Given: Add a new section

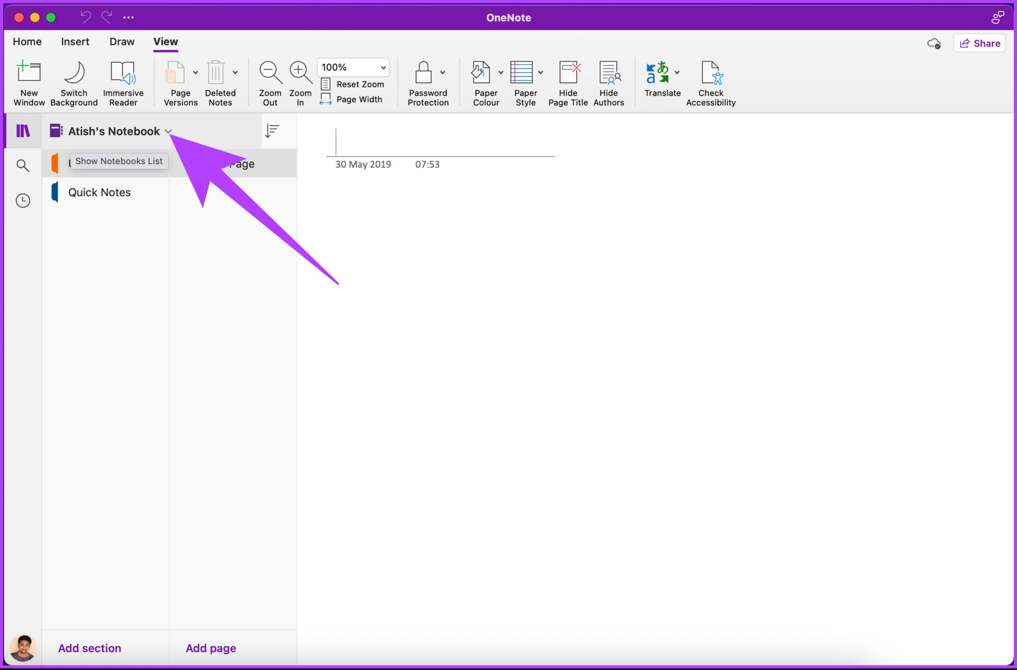Looking at the screenshot, I should pyautogui.click(x=89, y=648).
